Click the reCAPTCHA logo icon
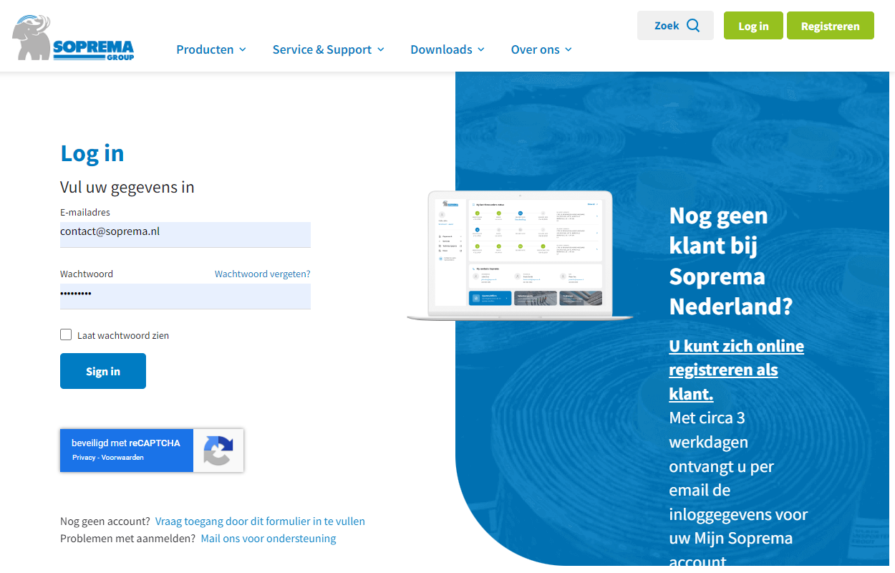Viewport: 895px width, 573px height. pyautogui.click(x=218, y=451)
